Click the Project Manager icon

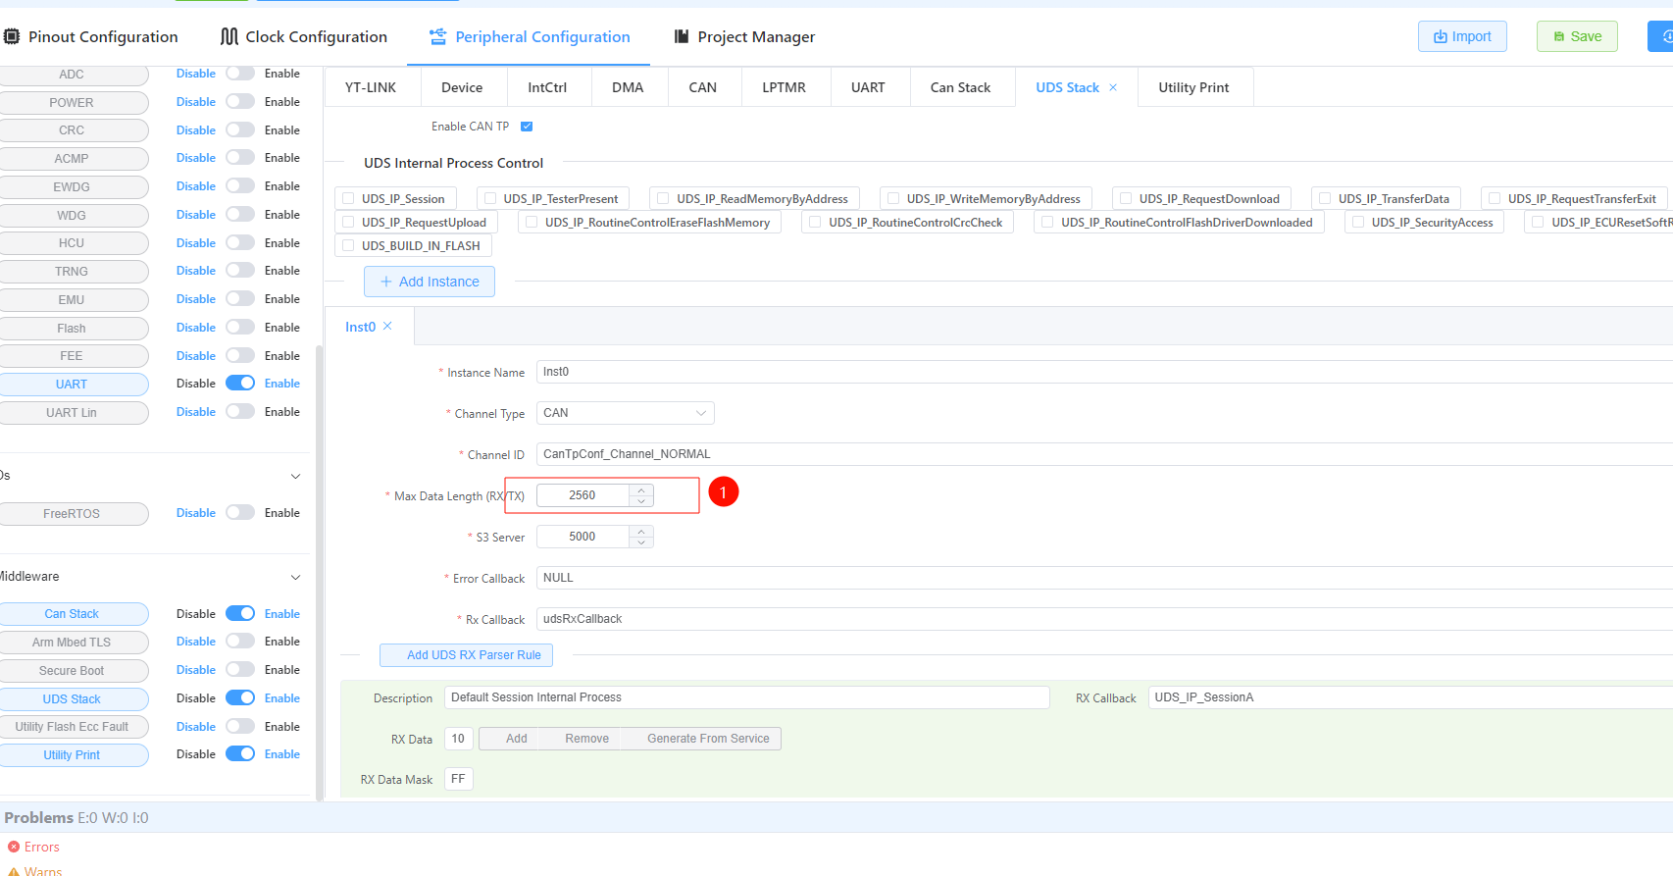(x=681, y=36)
